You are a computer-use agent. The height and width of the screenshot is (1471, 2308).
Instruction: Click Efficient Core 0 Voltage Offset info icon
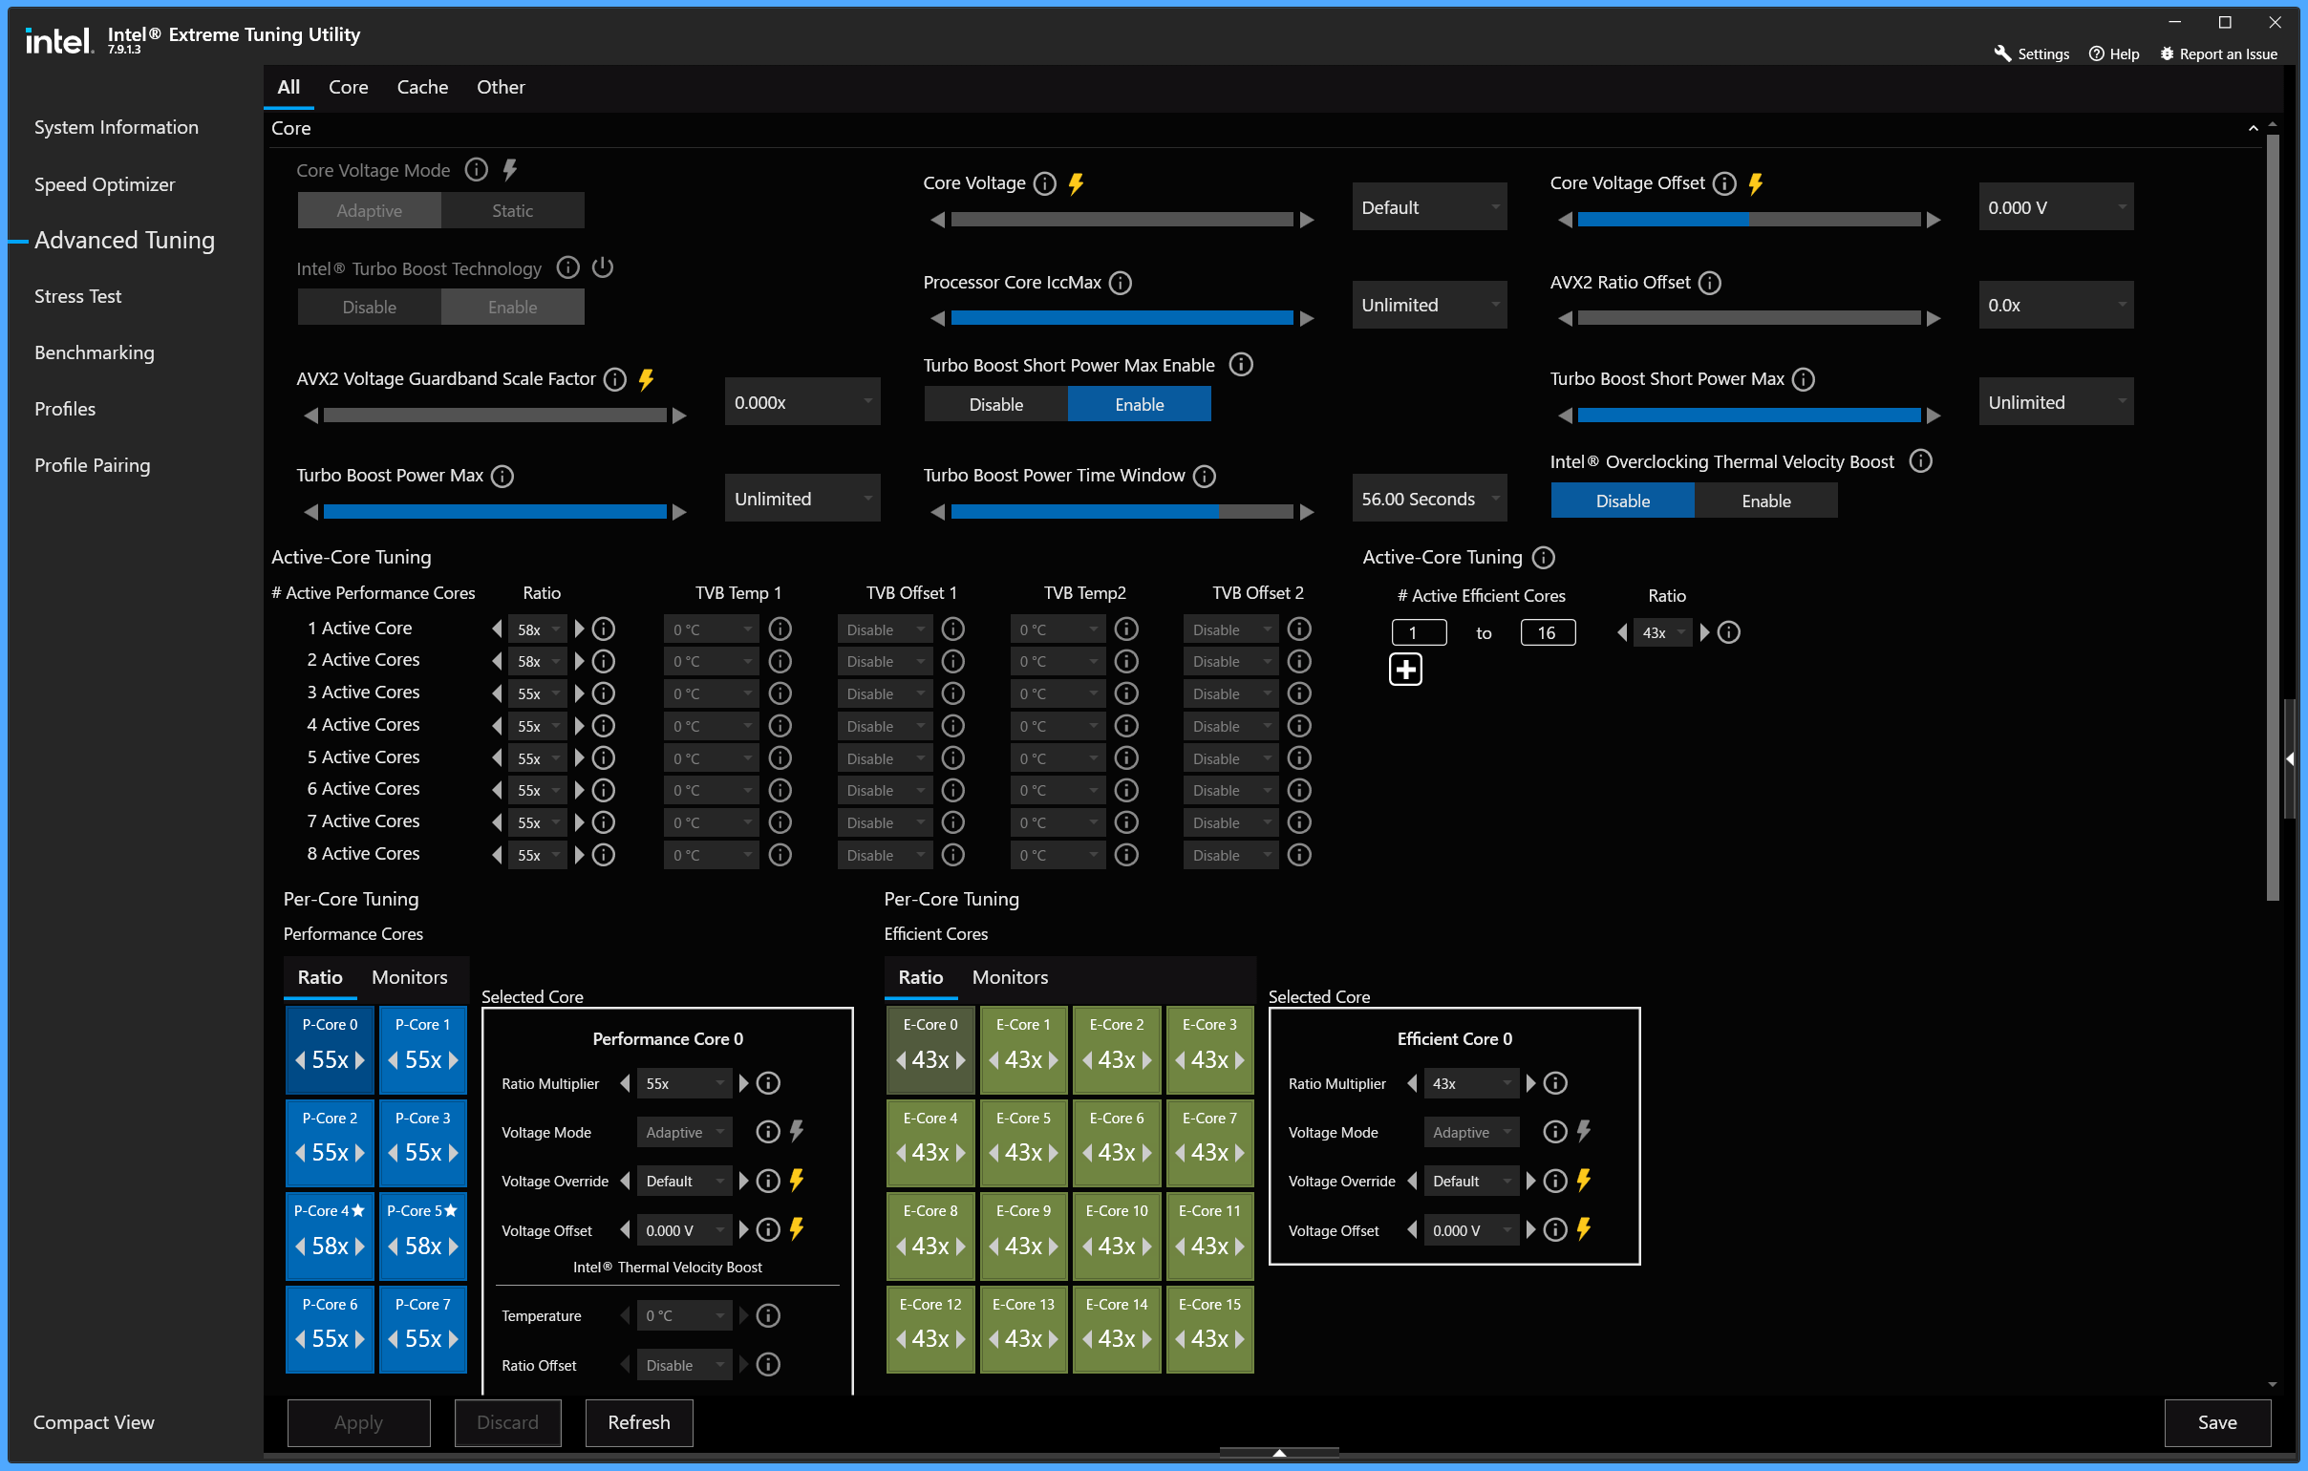1554,1229
